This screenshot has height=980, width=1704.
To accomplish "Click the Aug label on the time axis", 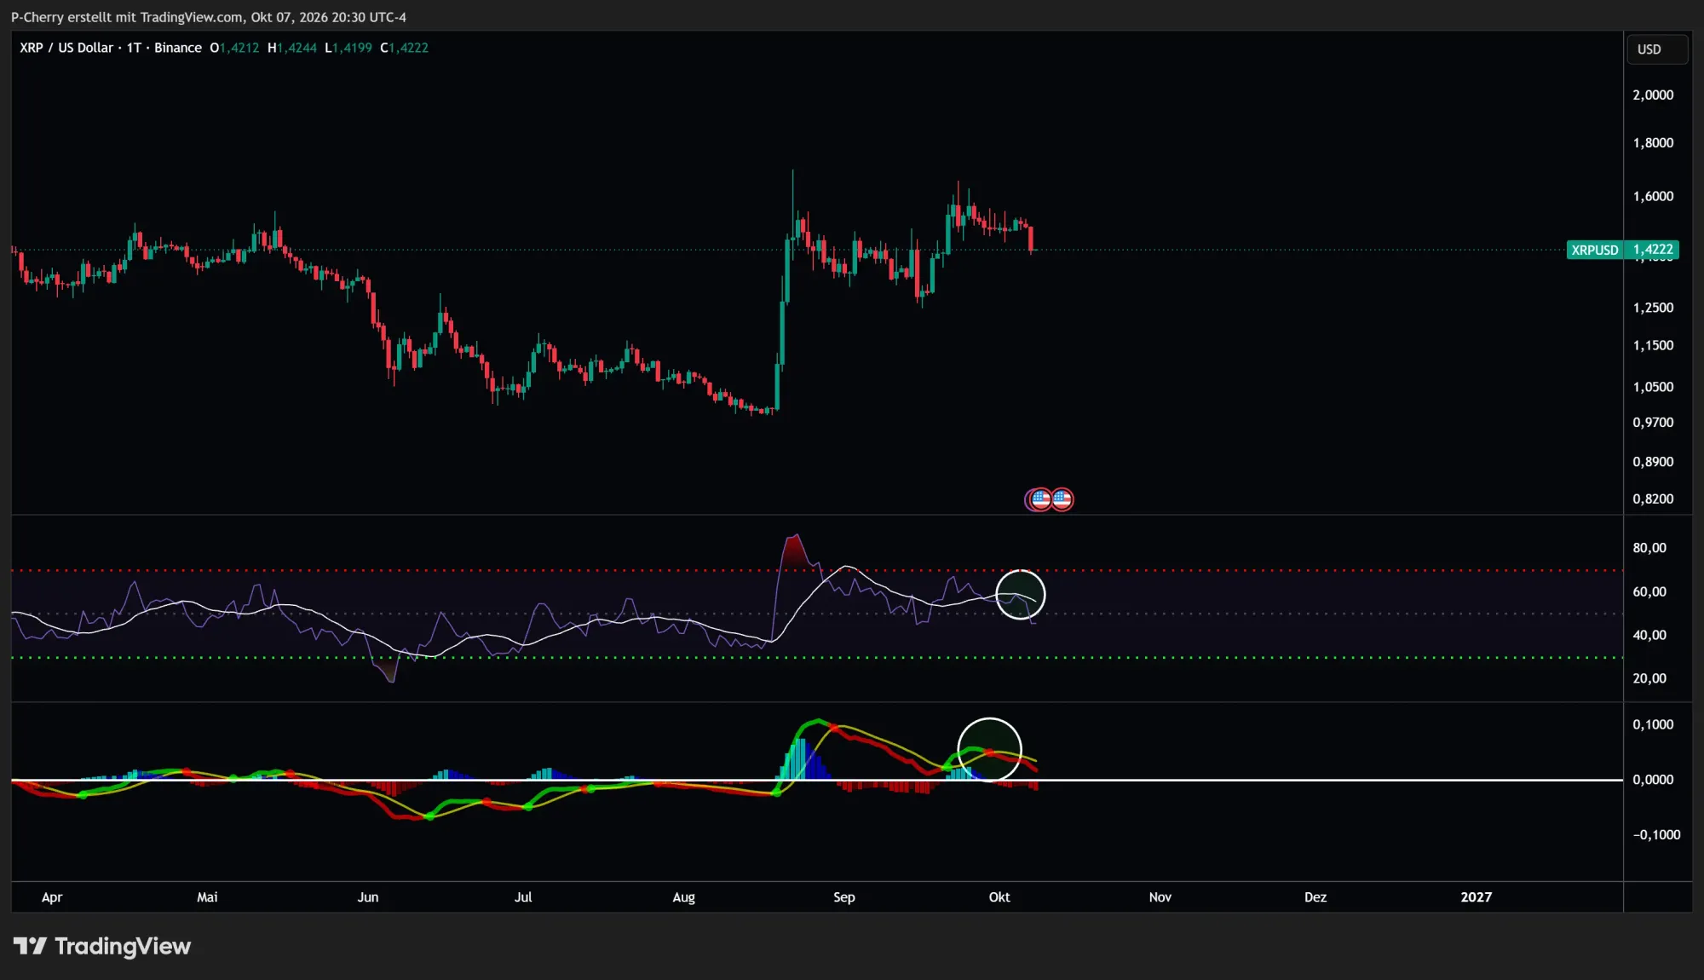I will [684, 897].
